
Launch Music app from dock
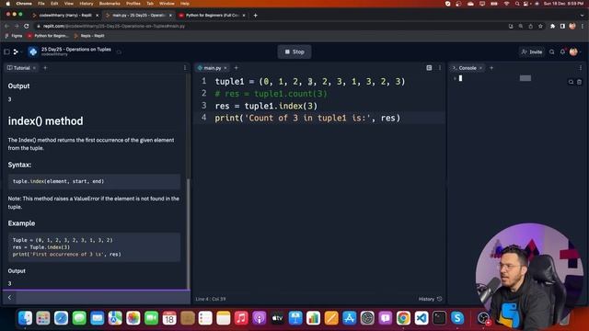click(x=241, y=318)
